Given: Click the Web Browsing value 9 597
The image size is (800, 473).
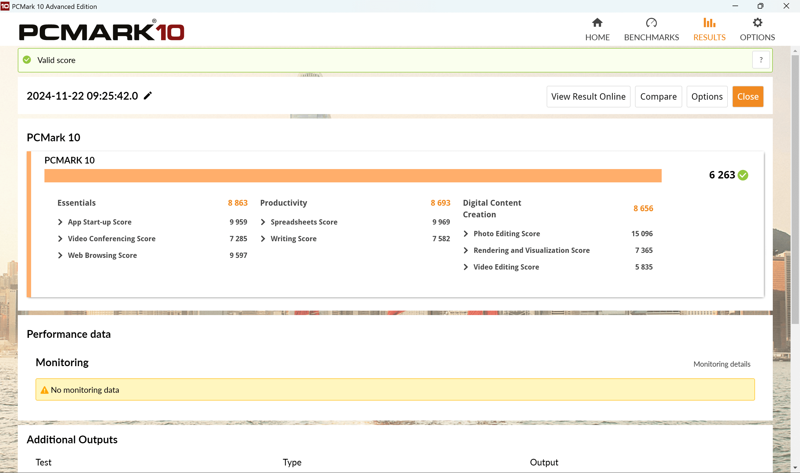Looking at the screenshot, I should point(238,255).
